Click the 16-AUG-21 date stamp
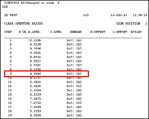 [119, 15]
